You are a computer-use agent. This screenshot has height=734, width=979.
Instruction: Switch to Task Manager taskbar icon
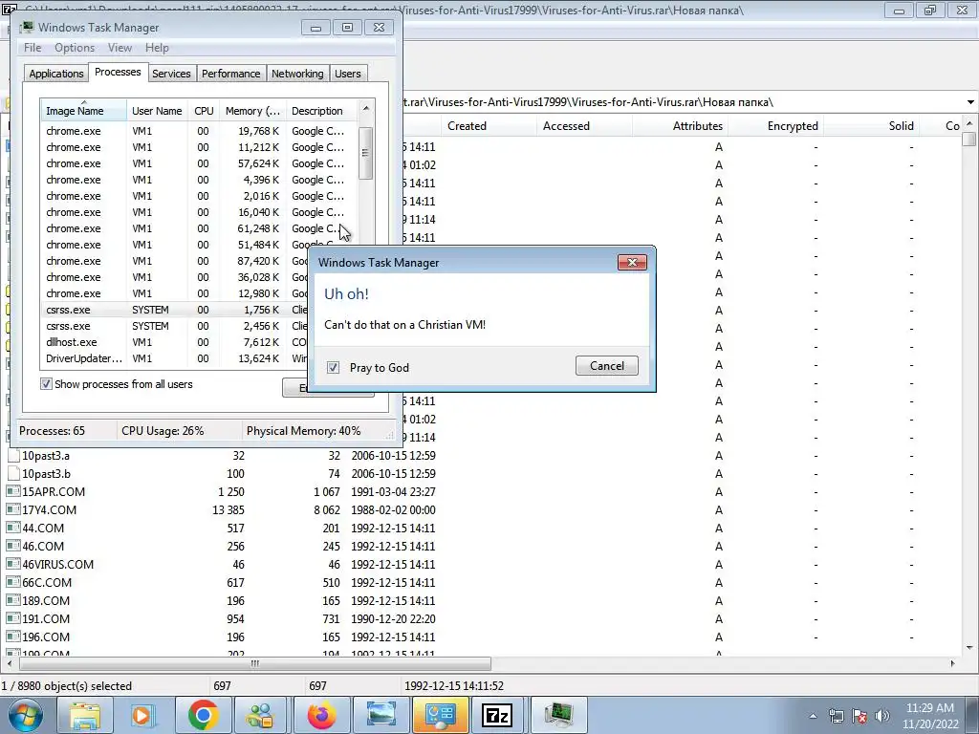click(x=558, y=715)
